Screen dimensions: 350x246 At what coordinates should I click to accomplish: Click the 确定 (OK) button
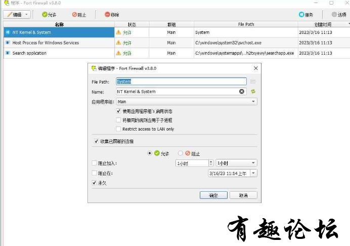(213, 195)
